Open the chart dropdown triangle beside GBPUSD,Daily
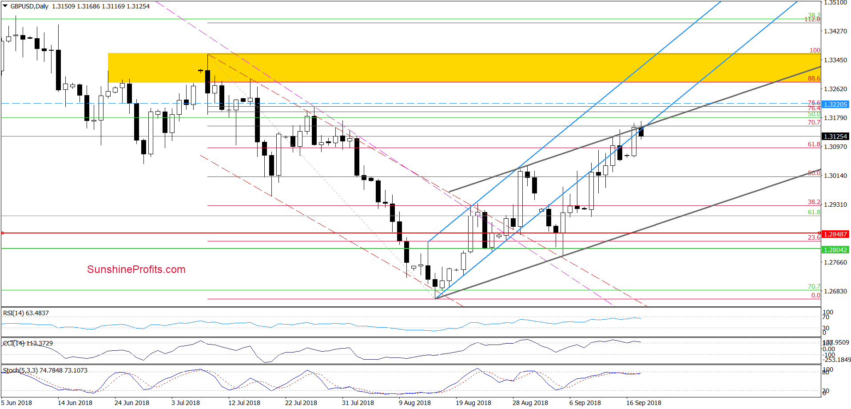851x409 pixels. (x=5, y=6)
